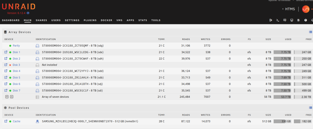
Task: Toggle Array Devices list view icon
Action: (310, 32)
